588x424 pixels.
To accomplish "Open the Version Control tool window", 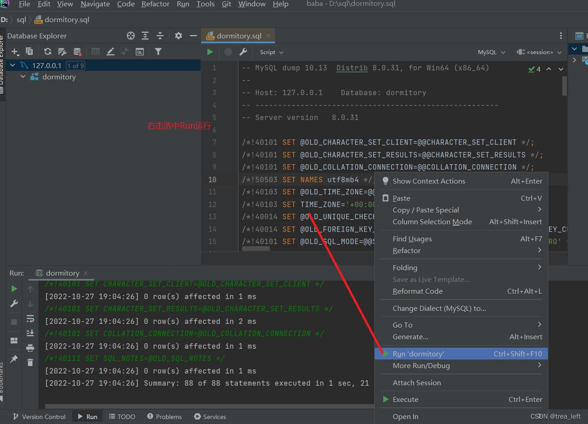I will click(x=40, y=417).
